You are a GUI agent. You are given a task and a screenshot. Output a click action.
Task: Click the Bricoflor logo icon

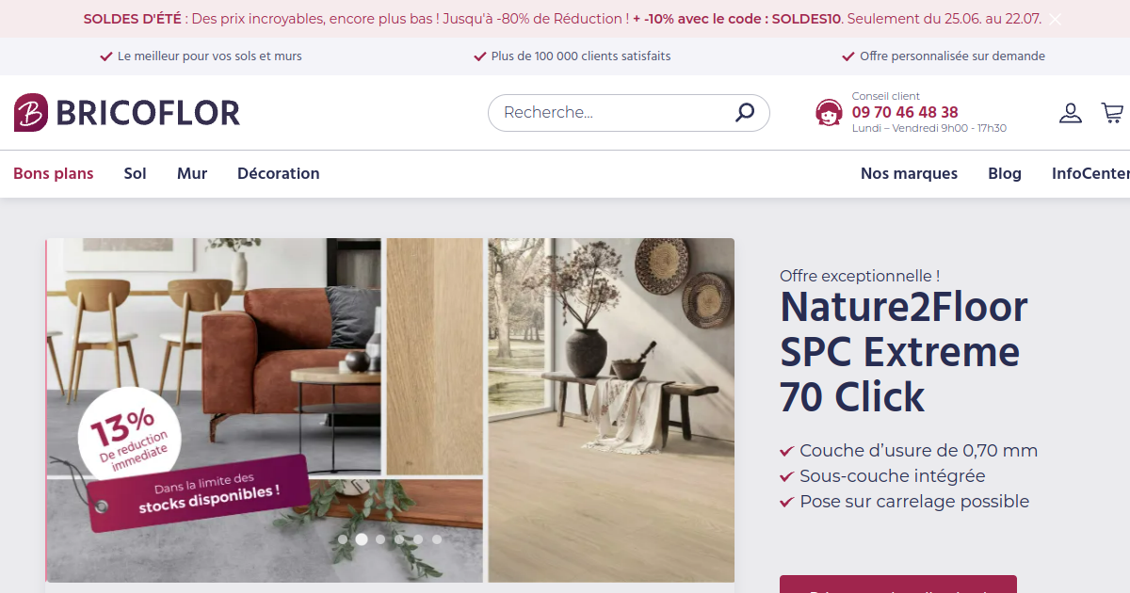[30, 113]
